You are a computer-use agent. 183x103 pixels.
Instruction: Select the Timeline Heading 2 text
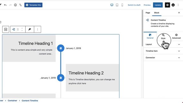click(x=86, y=73)
